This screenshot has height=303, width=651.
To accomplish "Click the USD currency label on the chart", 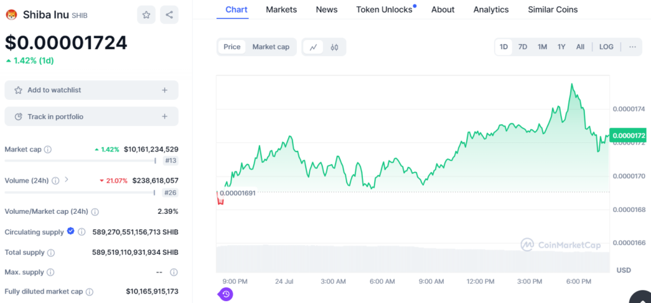I will click(624, 270).
